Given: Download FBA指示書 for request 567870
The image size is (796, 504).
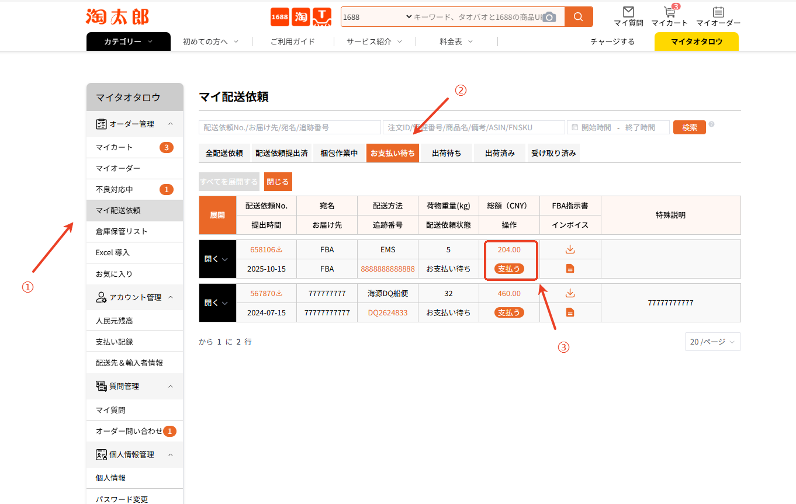Looking at the screenshot, I should pyautogui.click(x=570, y=293).
